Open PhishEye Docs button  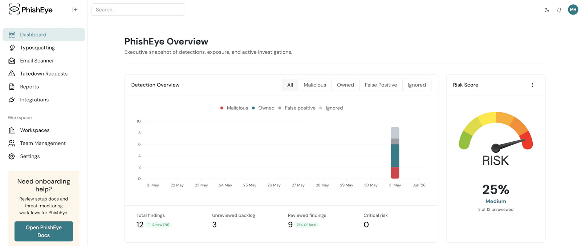pyautogui.click(x=44, y=231)
